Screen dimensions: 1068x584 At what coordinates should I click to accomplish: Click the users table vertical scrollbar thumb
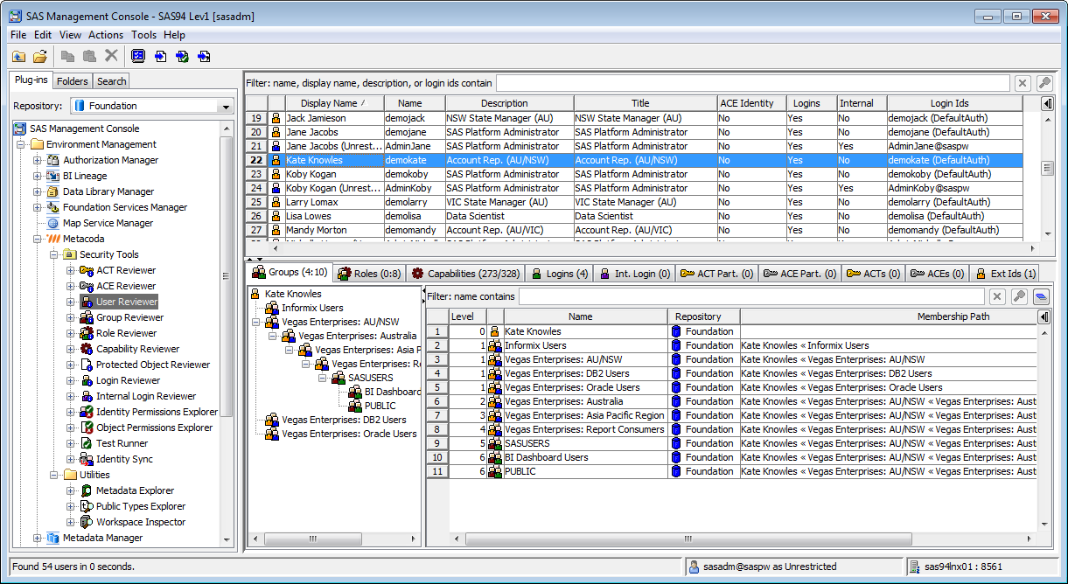pos(1046,168)
